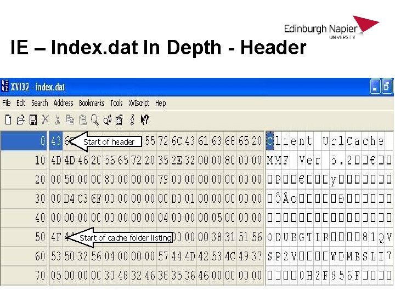Click address label 40
The height and width of the screenshot is (296, 395).
(x=40, y=218)
